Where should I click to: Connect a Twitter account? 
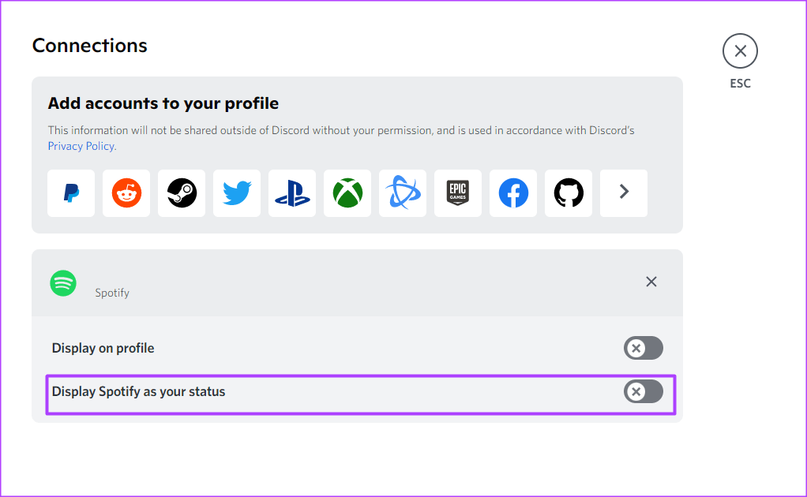click(x=237, y=193)
